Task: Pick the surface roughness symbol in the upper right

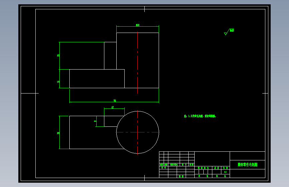Action: tap(229, 32)
